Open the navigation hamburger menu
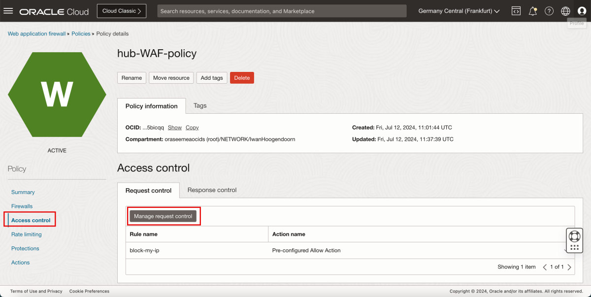This screenshot has height=297, width=591. (x=8, y=11)
